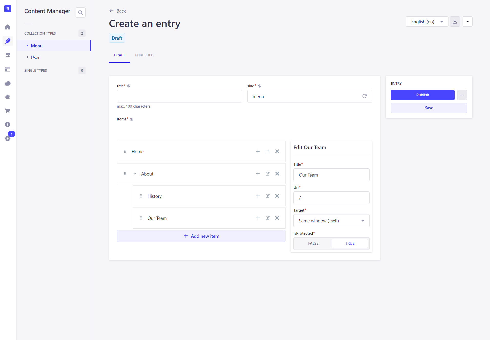Go Back using the back link
Image resolution: width=490 pixels, height=340 pixels.
(x=118, y=11)
